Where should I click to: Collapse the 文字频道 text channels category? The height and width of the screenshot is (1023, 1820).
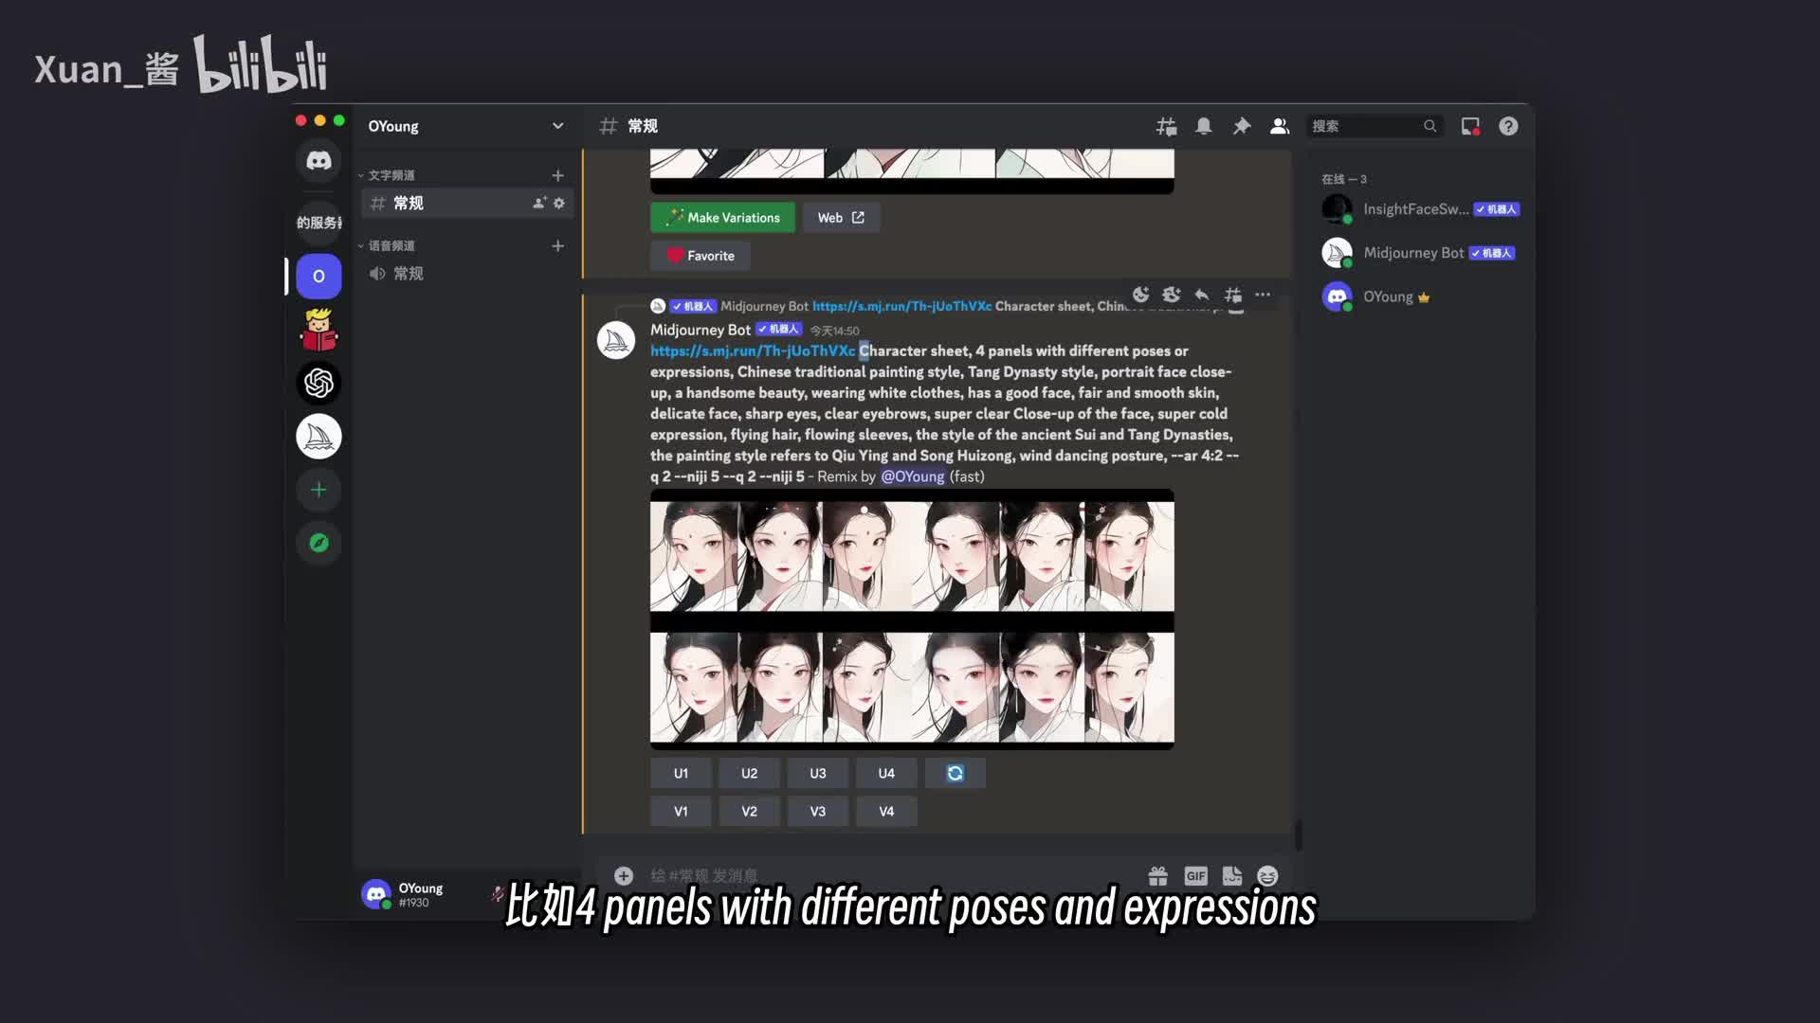point(391,175)
